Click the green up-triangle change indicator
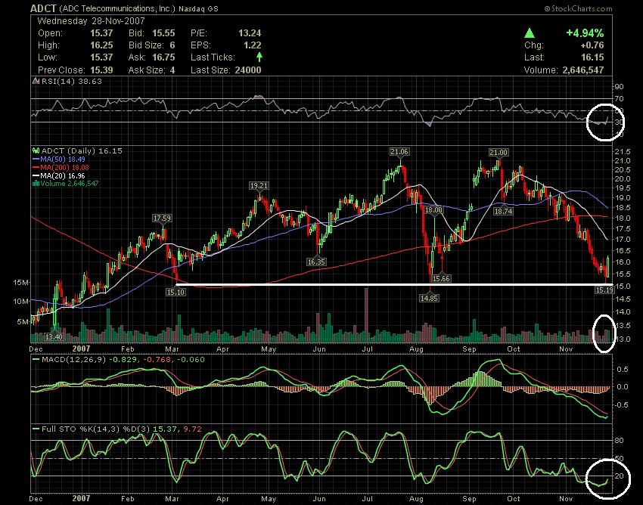643x505 pixels. click(530, 33)
